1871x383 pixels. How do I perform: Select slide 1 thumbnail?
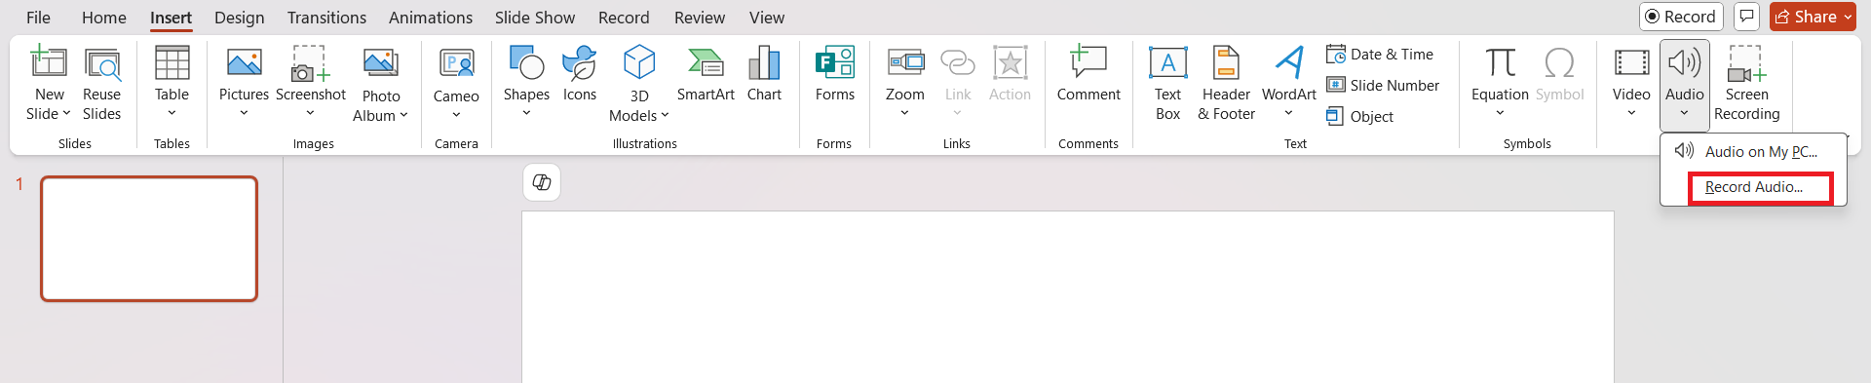coord(149,239)
